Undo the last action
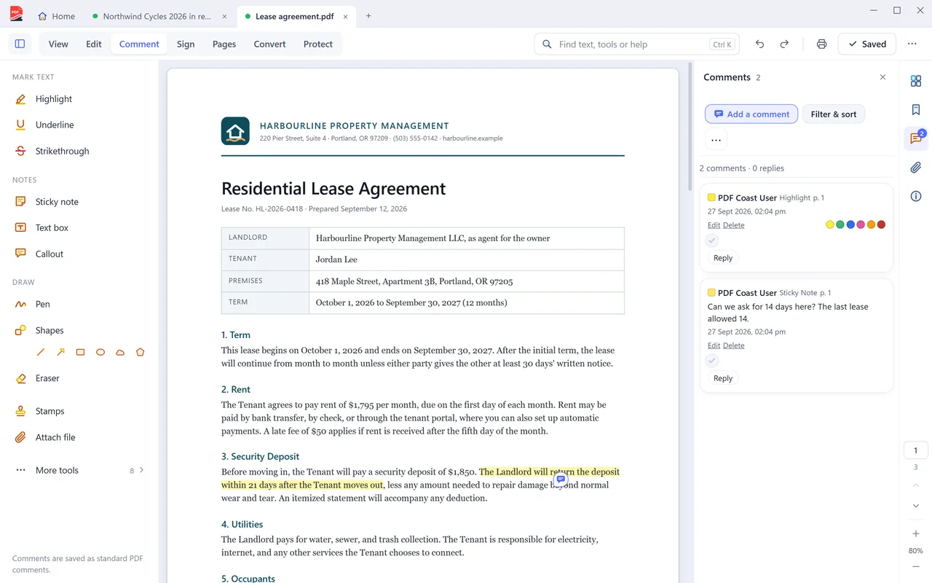This screenshot has width=932, height=583. pyautogui.click(x=759, y=44)
